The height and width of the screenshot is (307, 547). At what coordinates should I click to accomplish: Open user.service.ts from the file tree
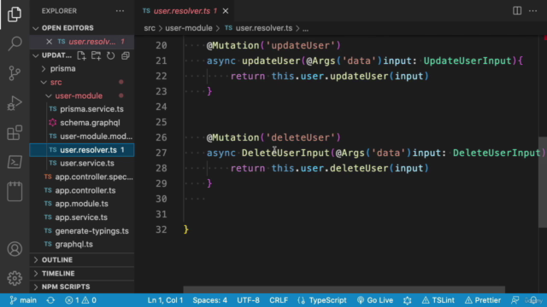[x=87, y=163]
